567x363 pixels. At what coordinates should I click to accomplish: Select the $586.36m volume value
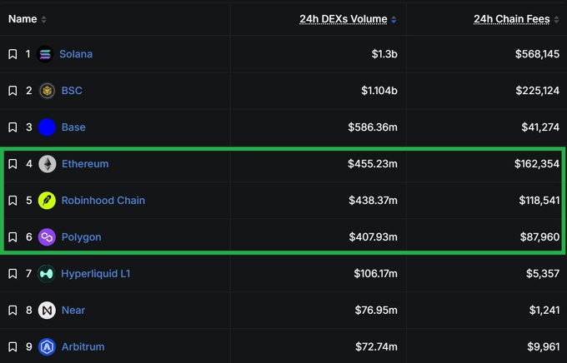[x=373, y=127]
